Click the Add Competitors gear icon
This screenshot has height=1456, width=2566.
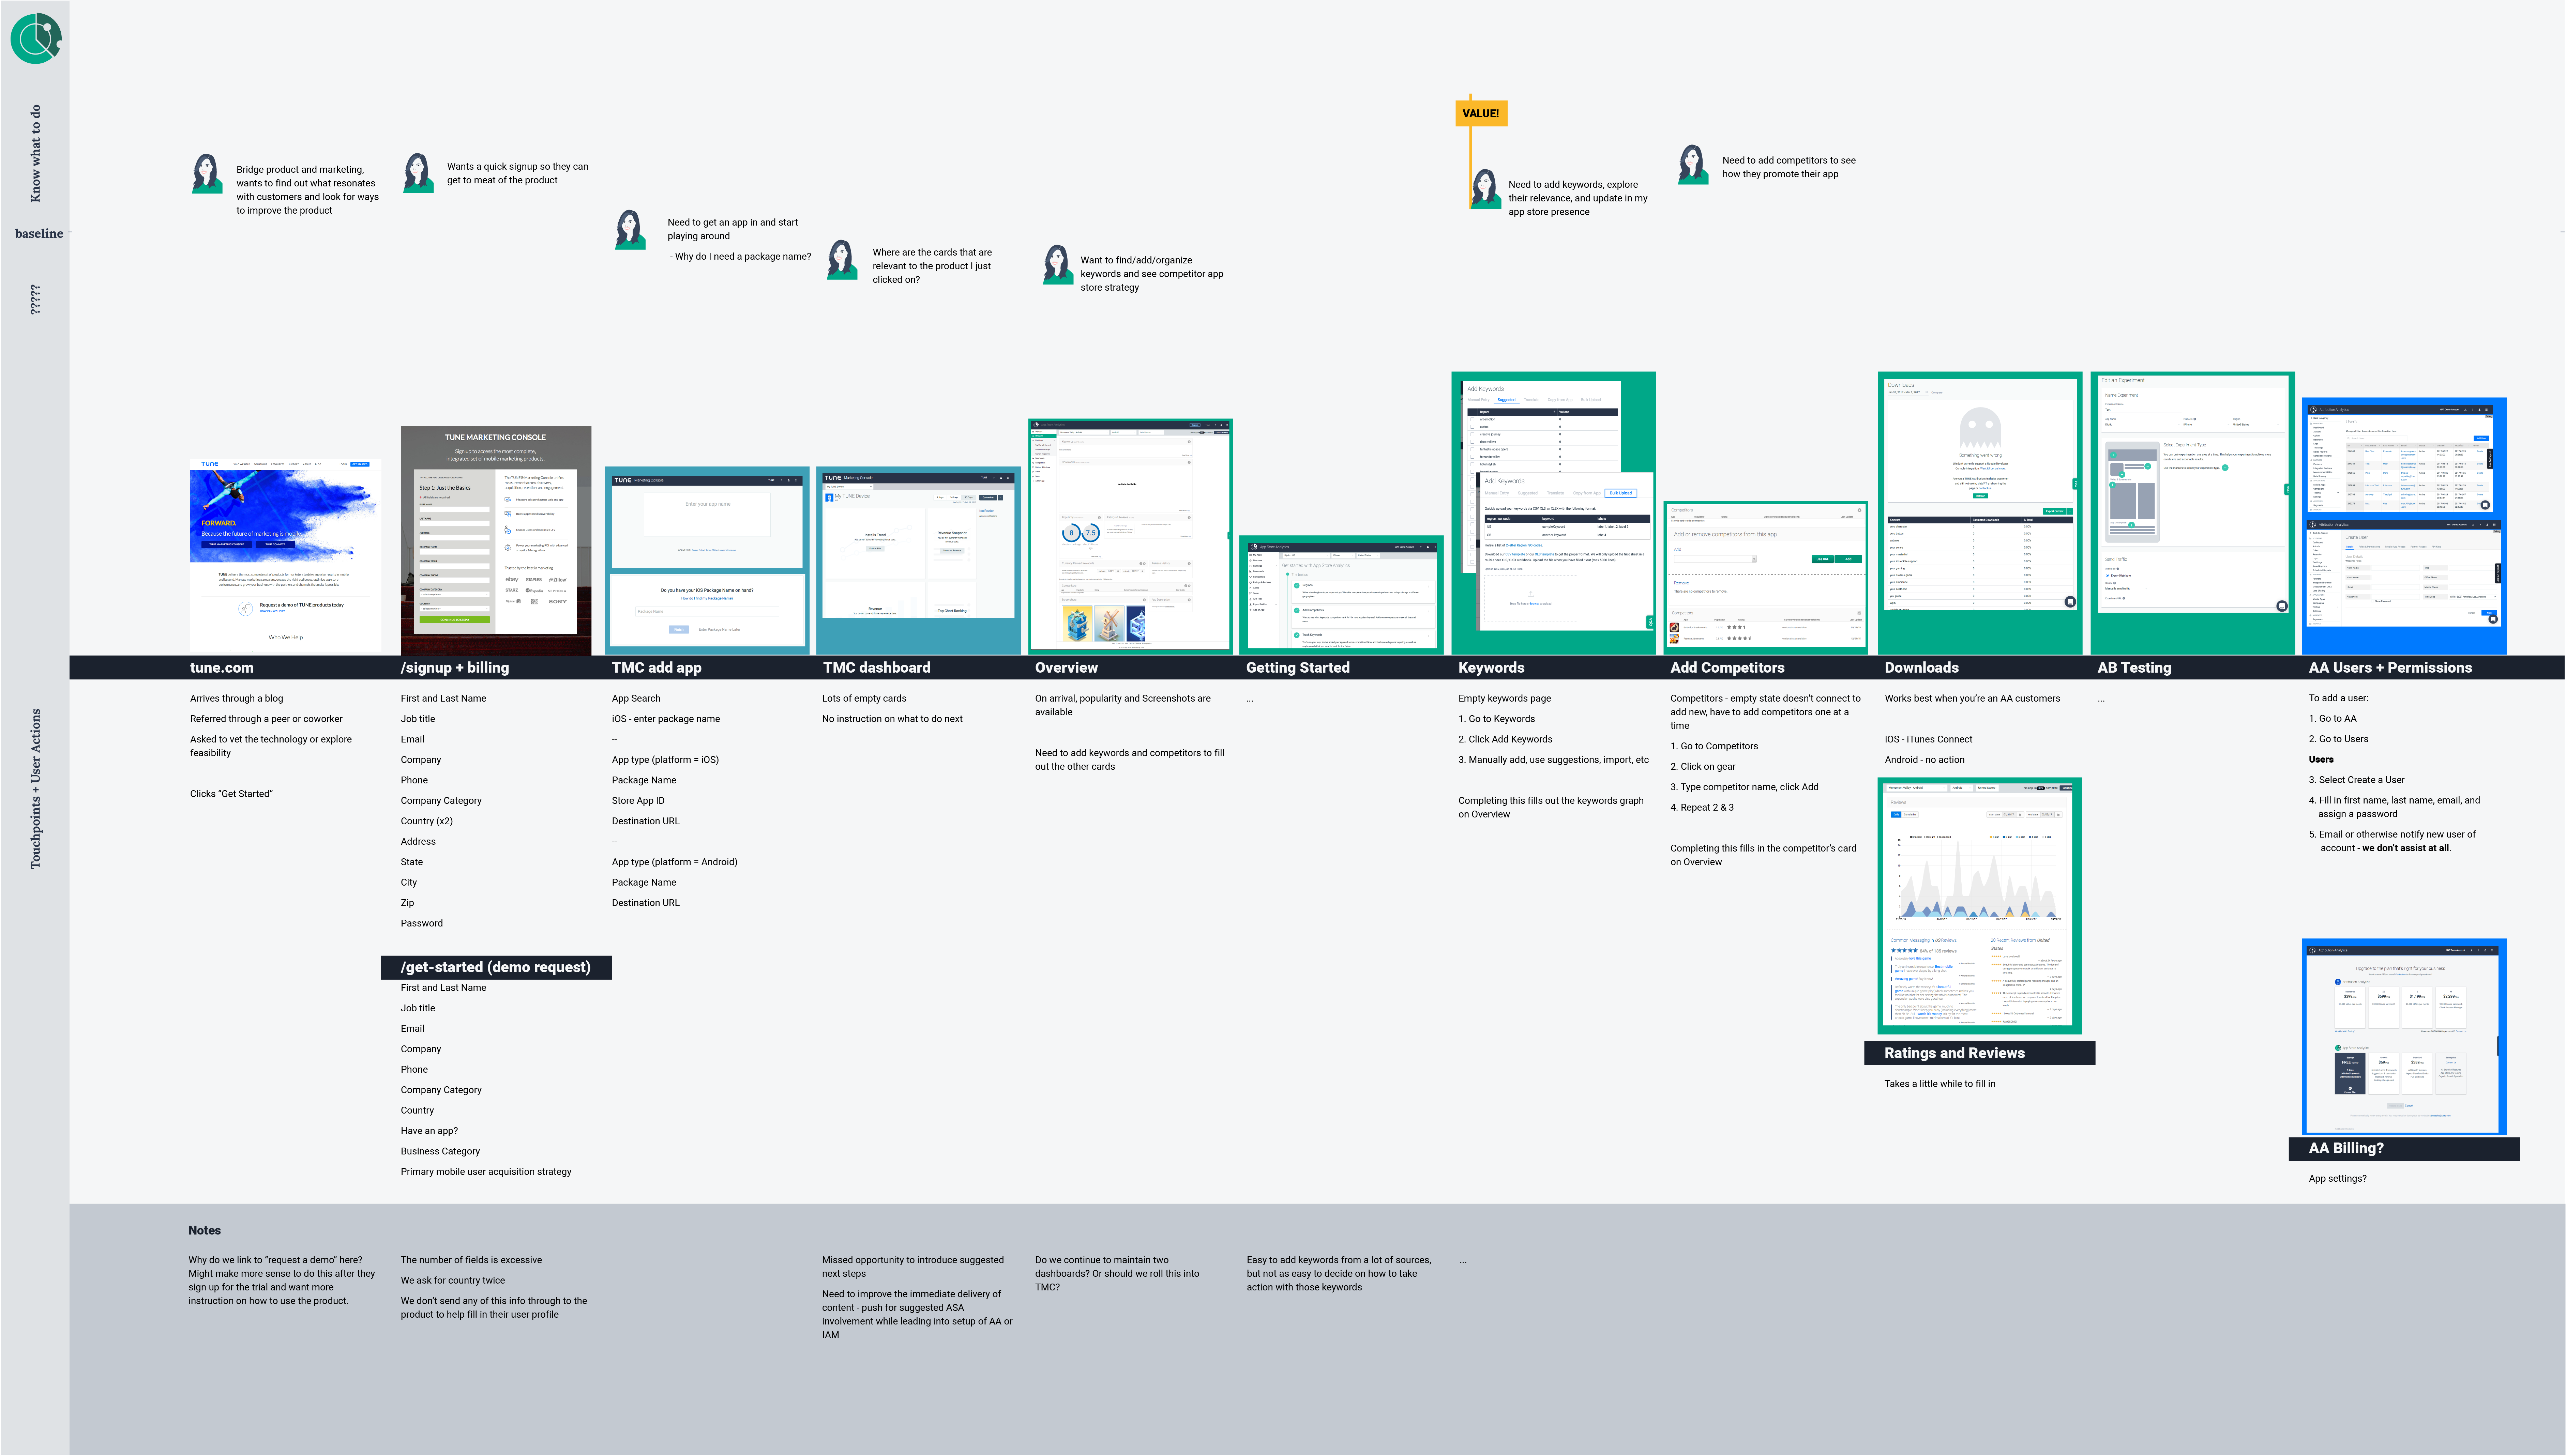[1859, 509]
